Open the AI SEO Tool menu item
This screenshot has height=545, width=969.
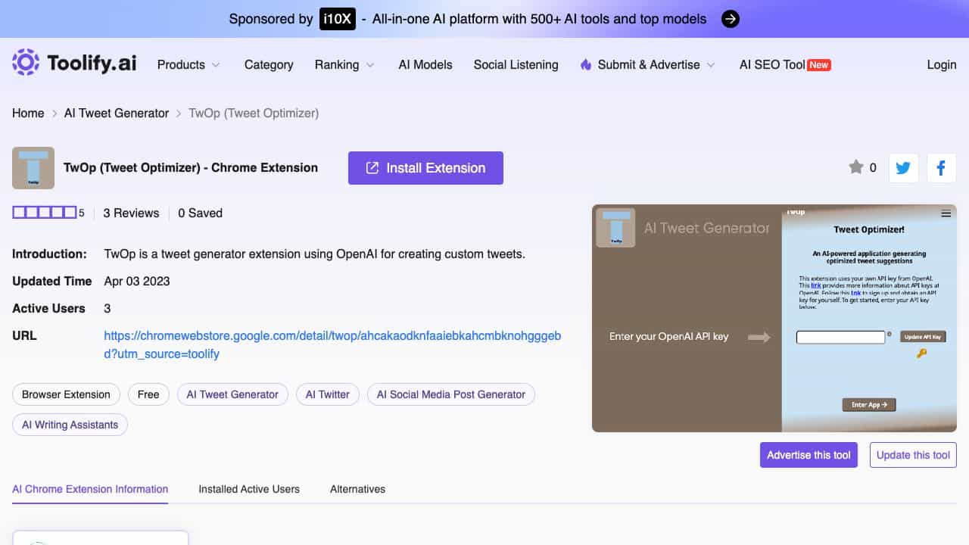[x=785, y=65]
